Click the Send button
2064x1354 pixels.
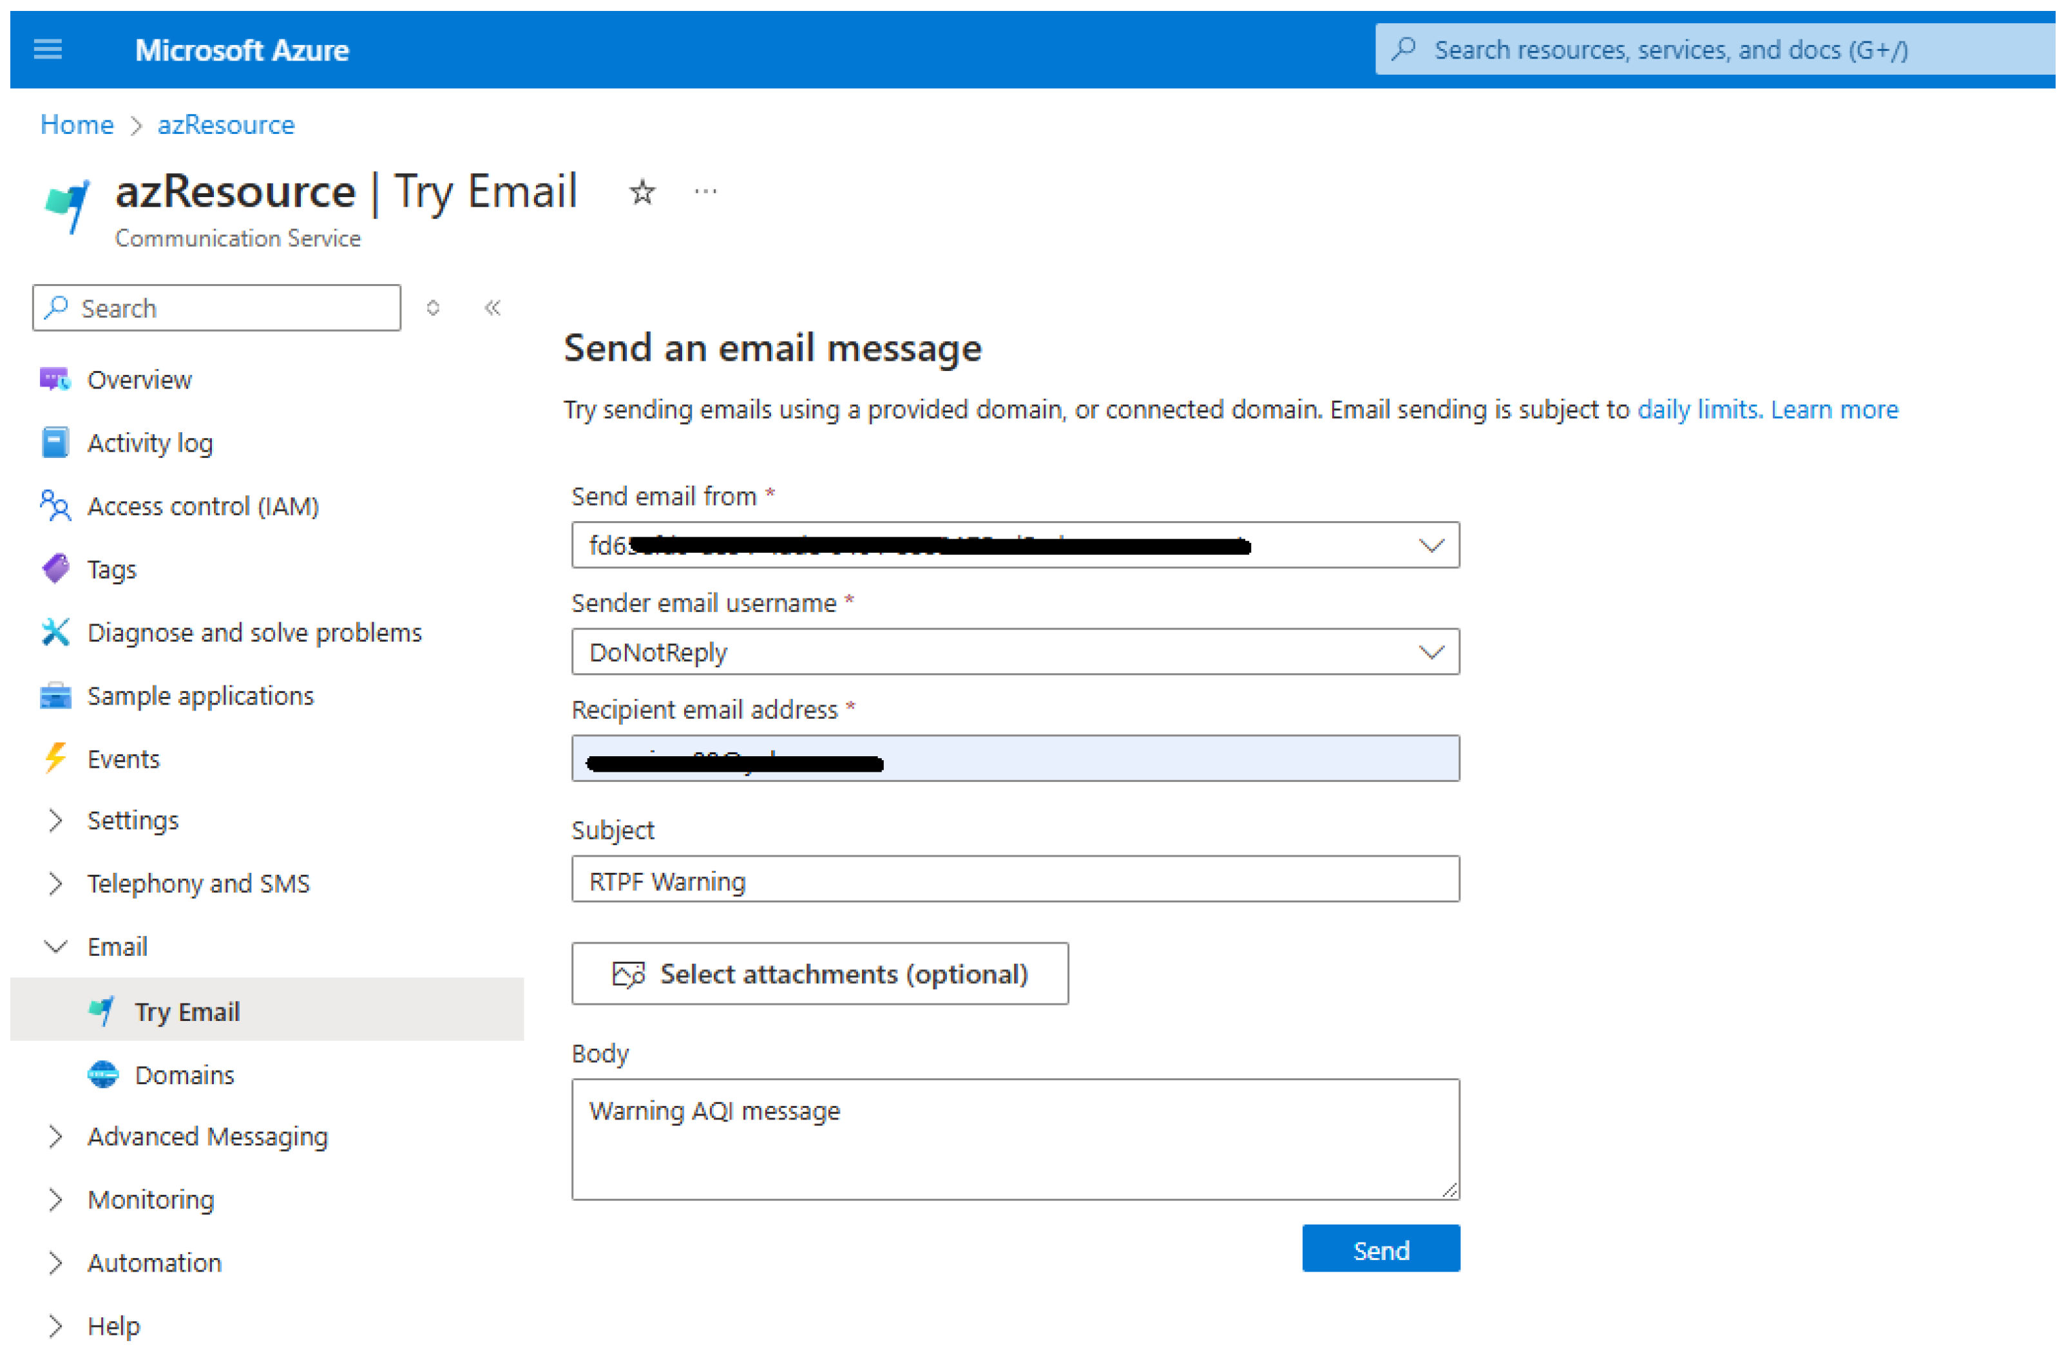1380,1250
